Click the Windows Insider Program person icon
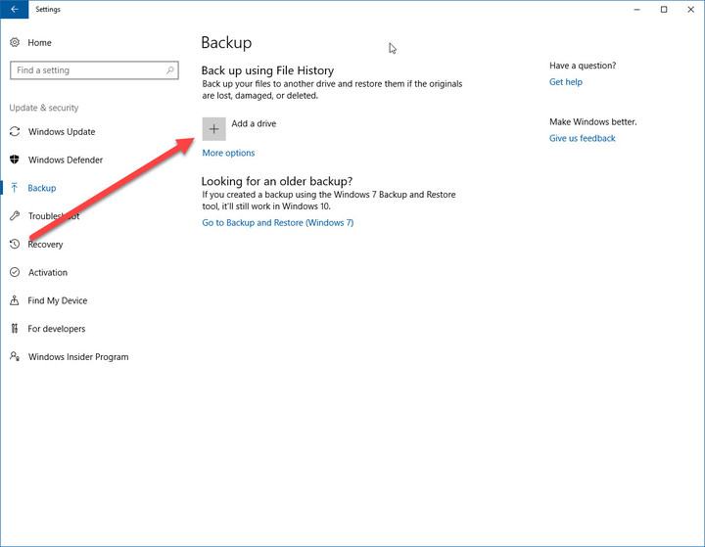 coord(15,356)
